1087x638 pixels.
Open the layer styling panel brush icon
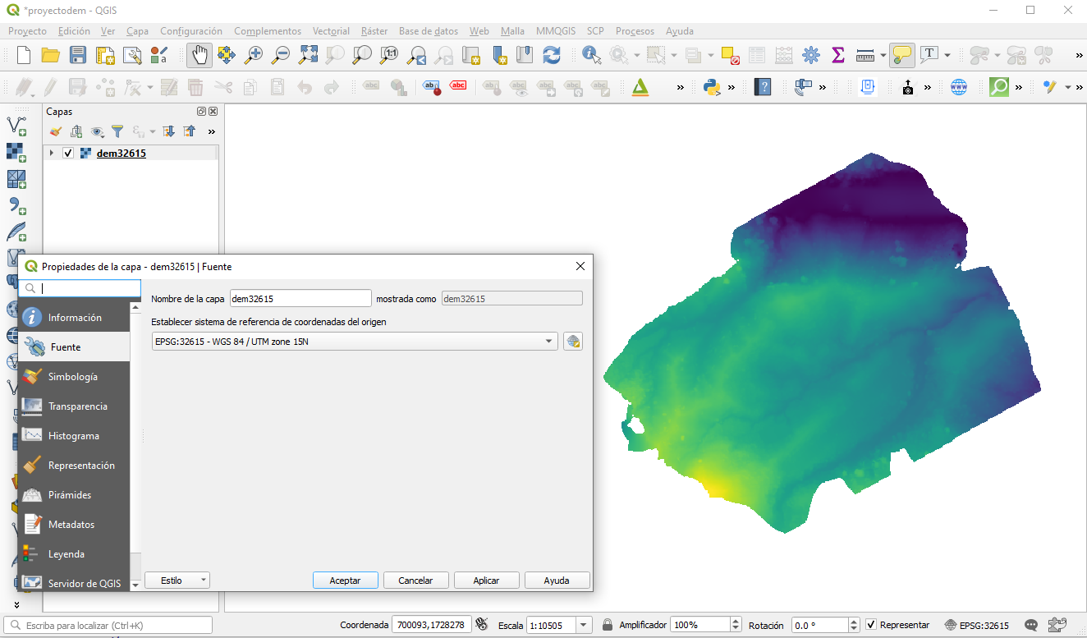(55, 131)
